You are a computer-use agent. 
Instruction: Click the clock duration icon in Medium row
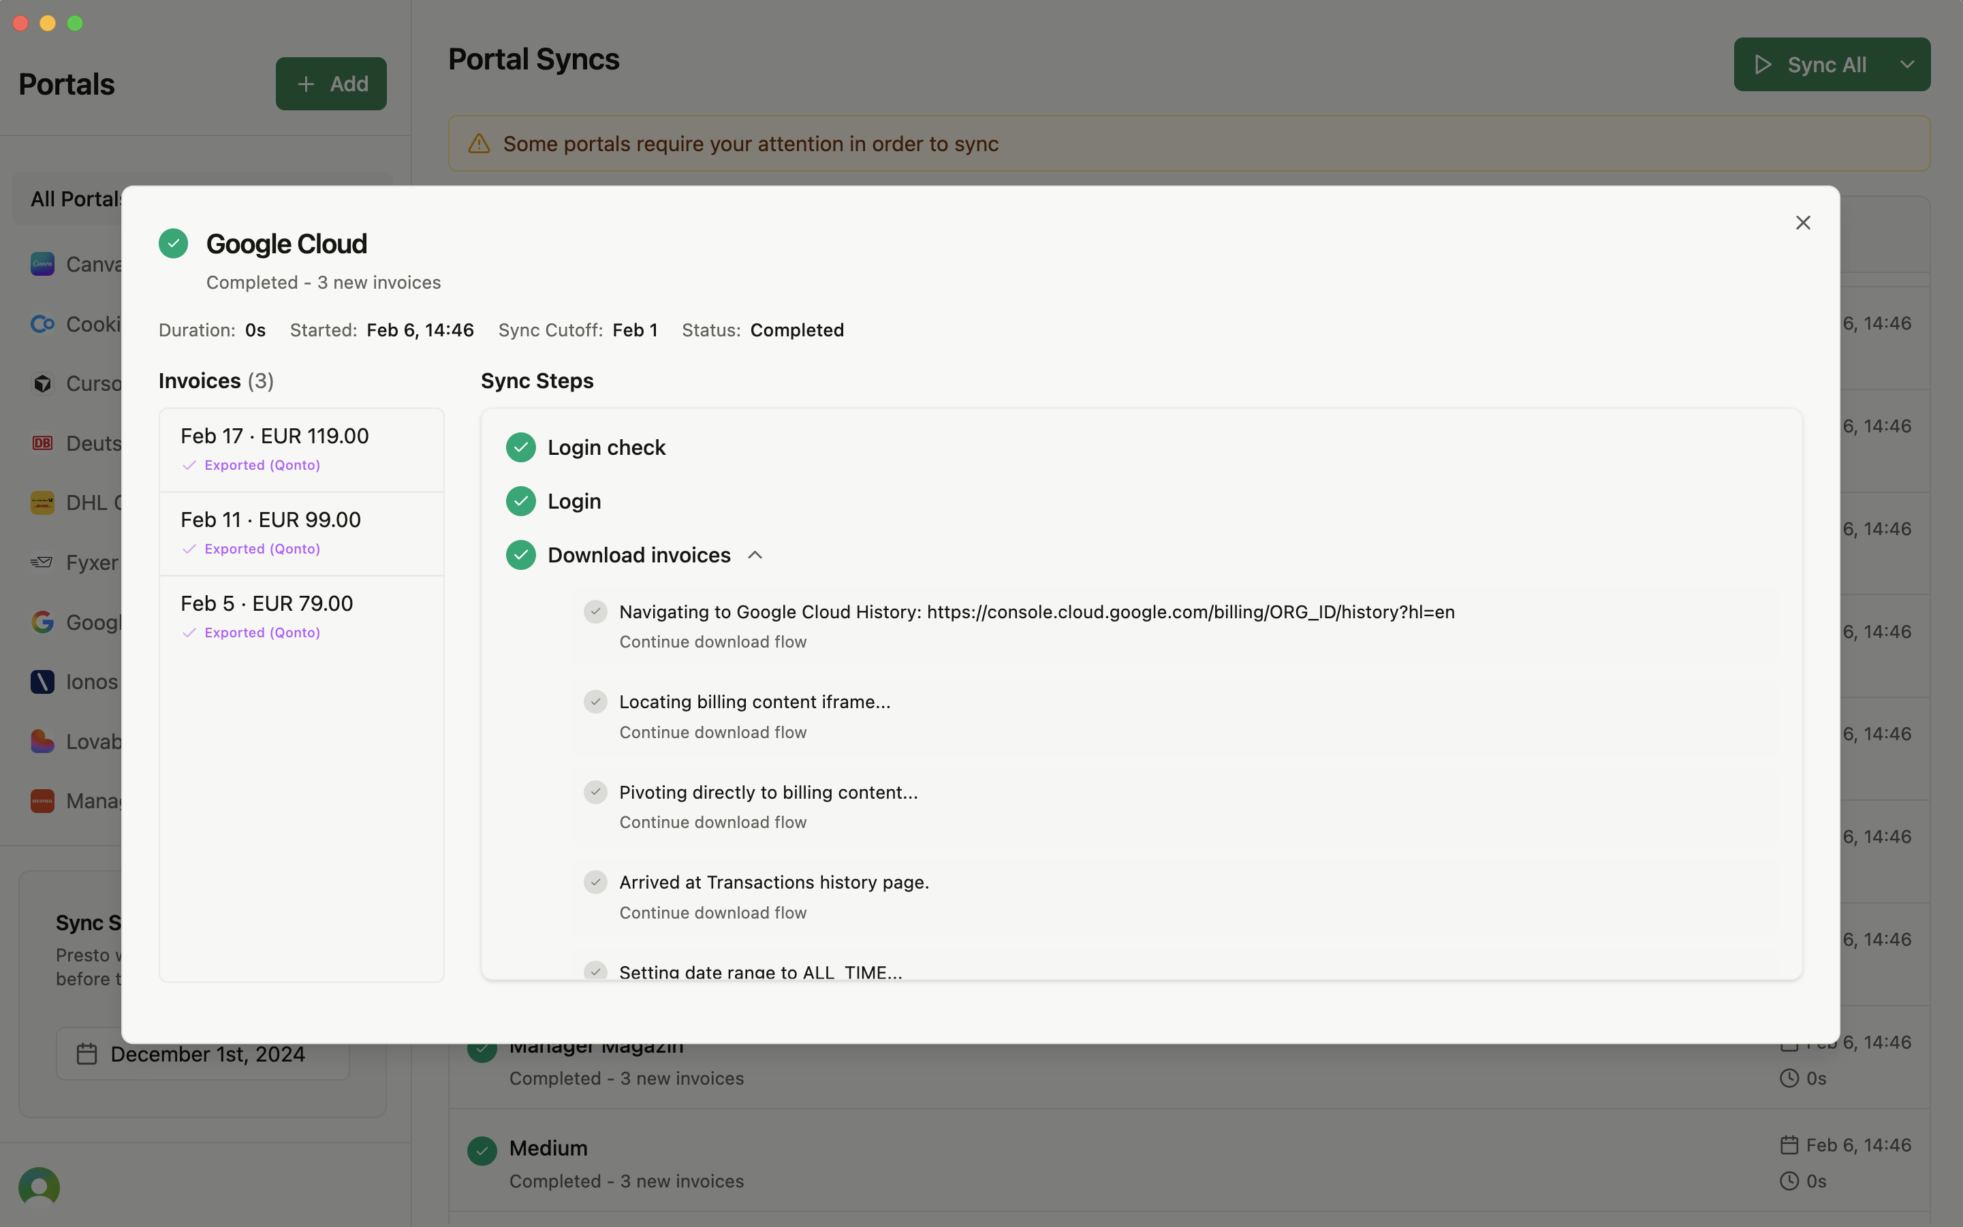1789,1181
